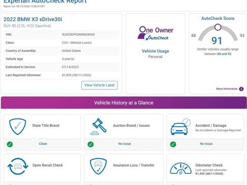Click green check in Auction Brand card
The height and width of the screenshot is (185, 247).
coord(91,145)
